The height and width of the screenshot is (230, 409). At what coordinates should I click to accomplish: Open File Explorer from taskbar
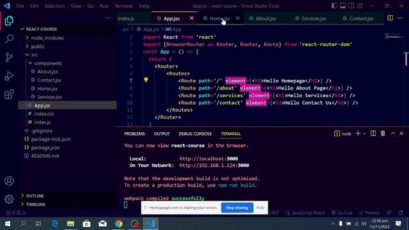coord(71,224)
